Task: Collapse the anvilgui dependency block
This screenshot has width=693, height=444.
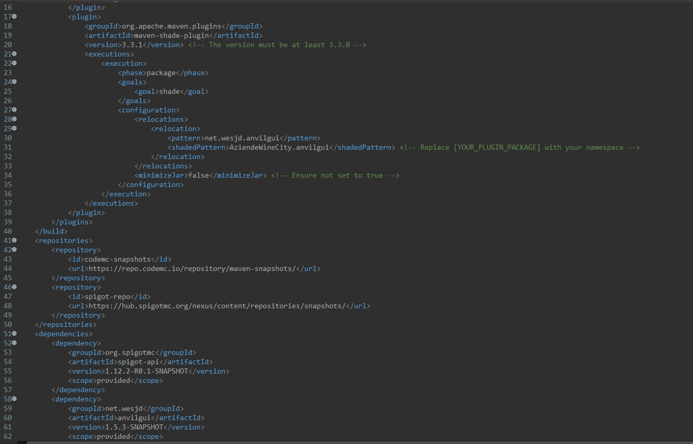Action: [x=15, y=399]
